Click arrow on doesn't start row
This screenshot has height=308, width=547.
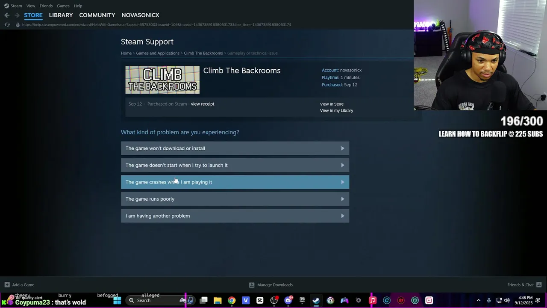pos(343,165)
